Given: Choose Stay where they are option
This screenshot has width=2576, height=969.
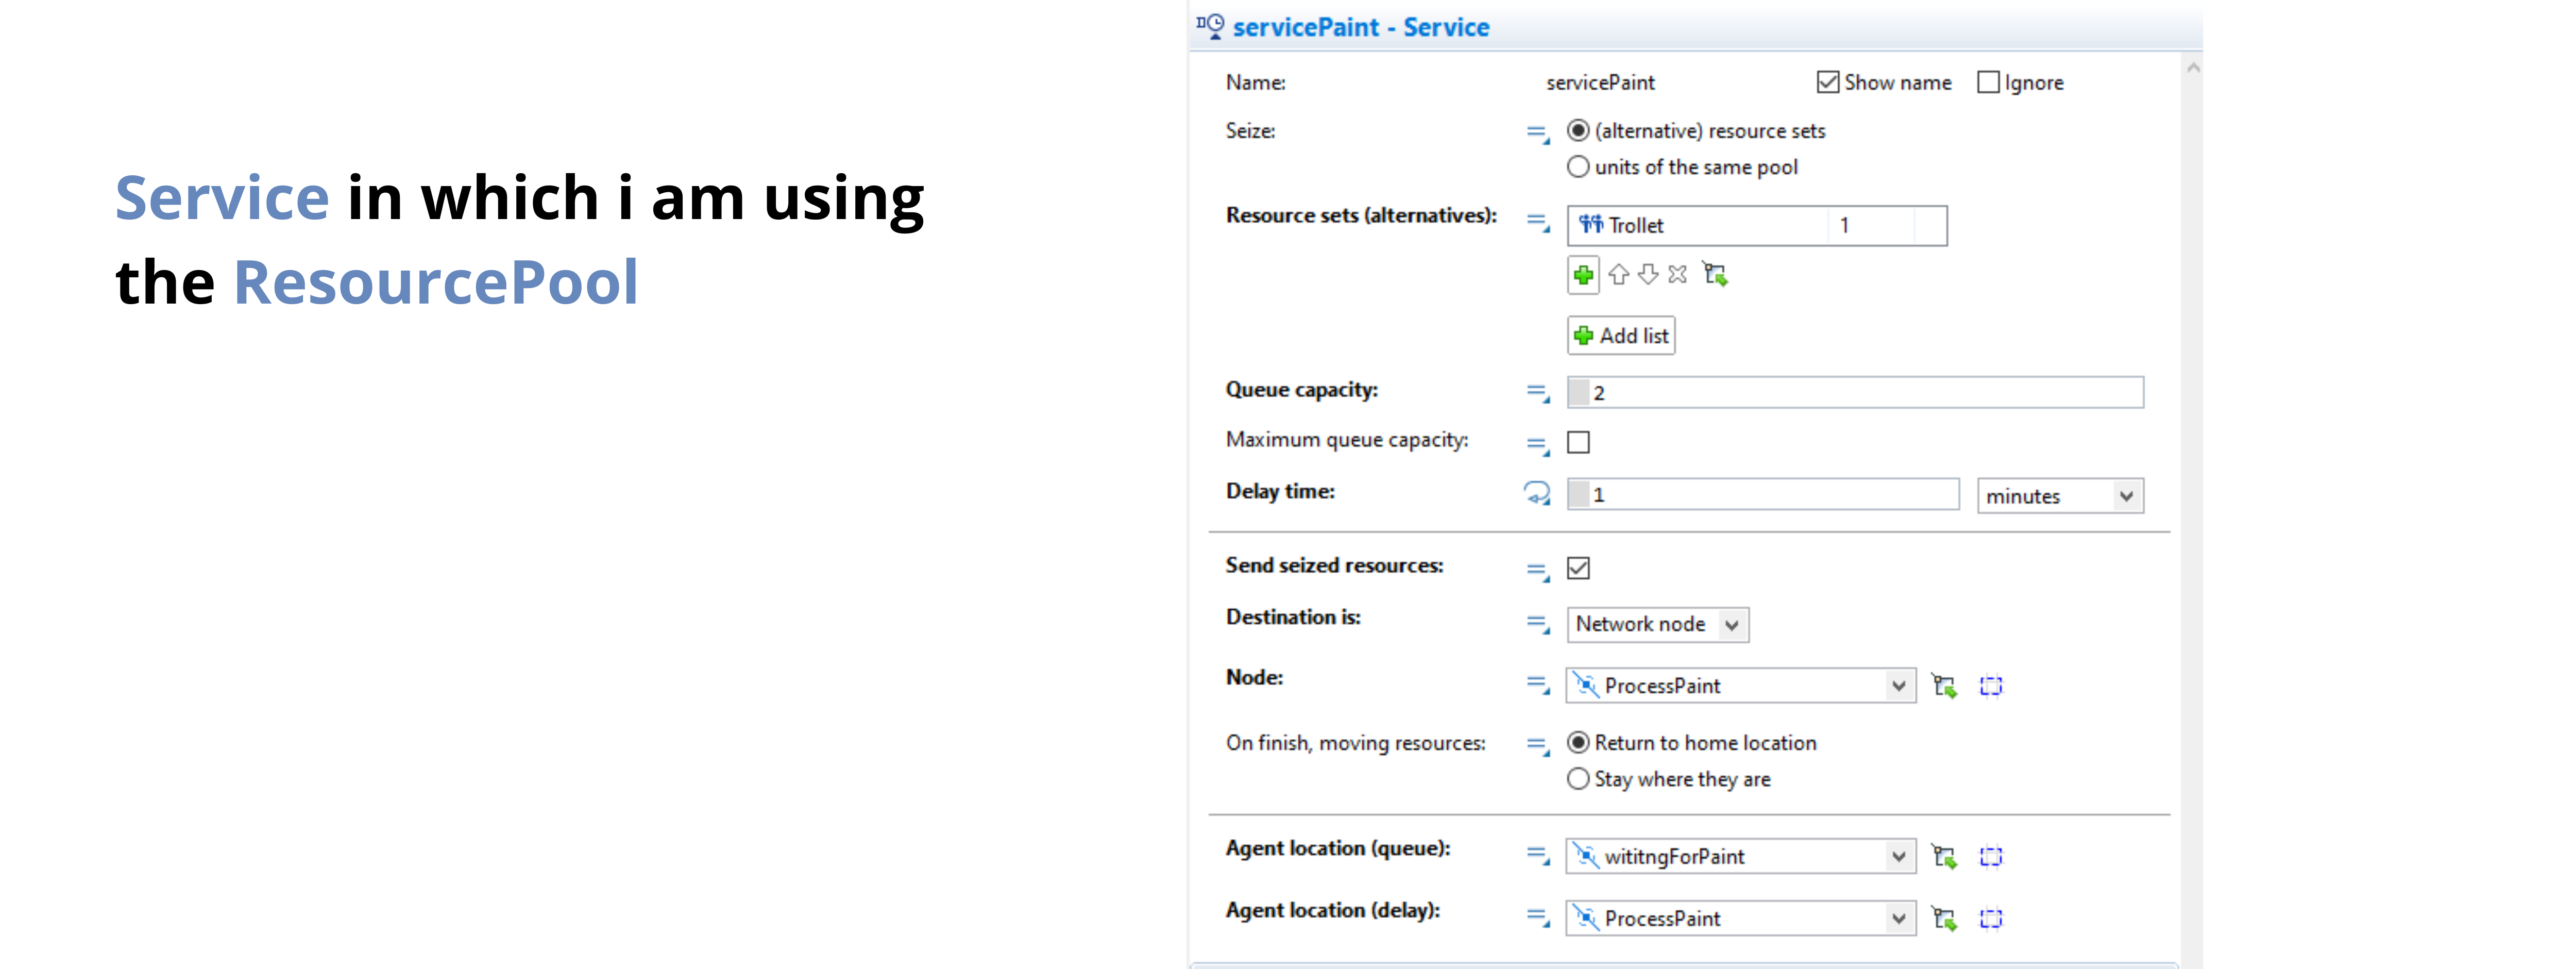Looking at the screenshot, I should 1578,779.
